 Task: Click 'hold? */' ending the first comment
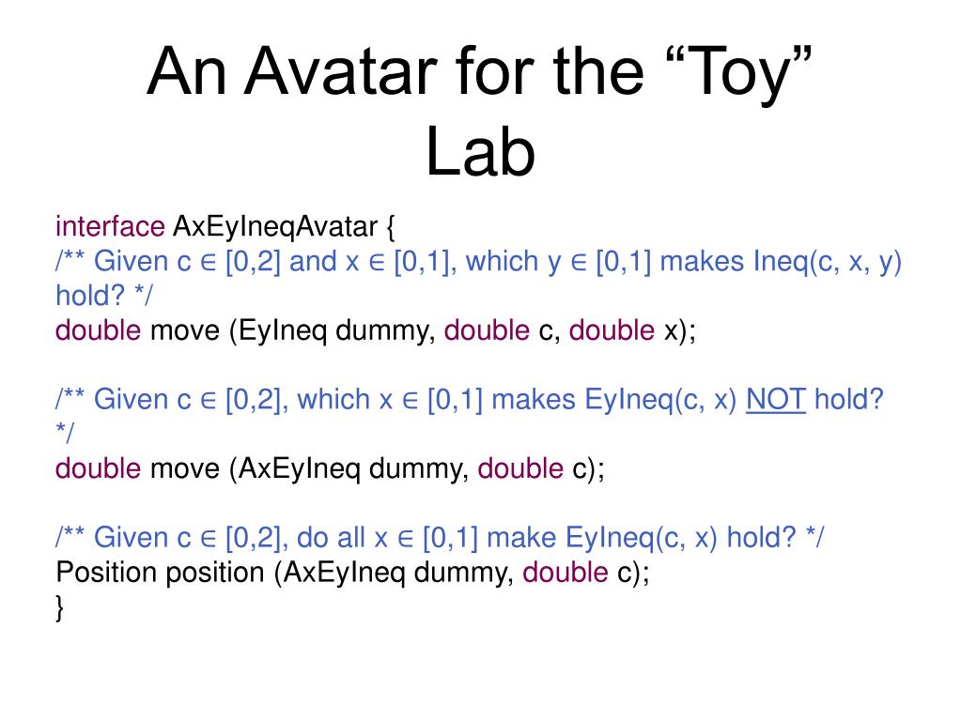[x=104, y=296]
